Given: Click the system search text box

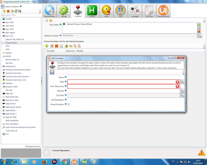Looking at the screenshot, I should pyautogui.click(x=21, y=15).
